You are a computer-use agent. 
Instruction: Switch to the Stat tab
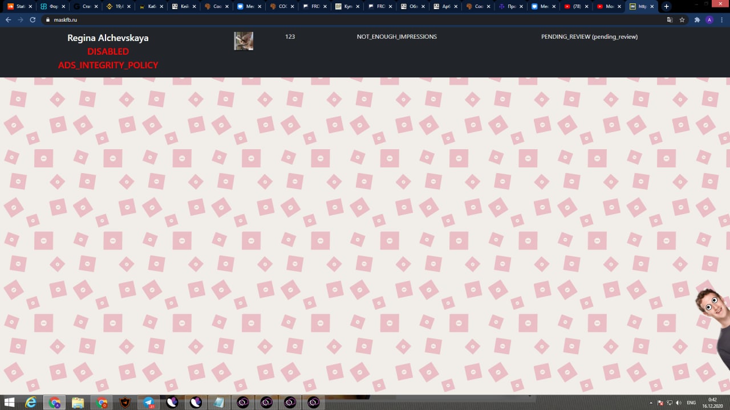19,6
